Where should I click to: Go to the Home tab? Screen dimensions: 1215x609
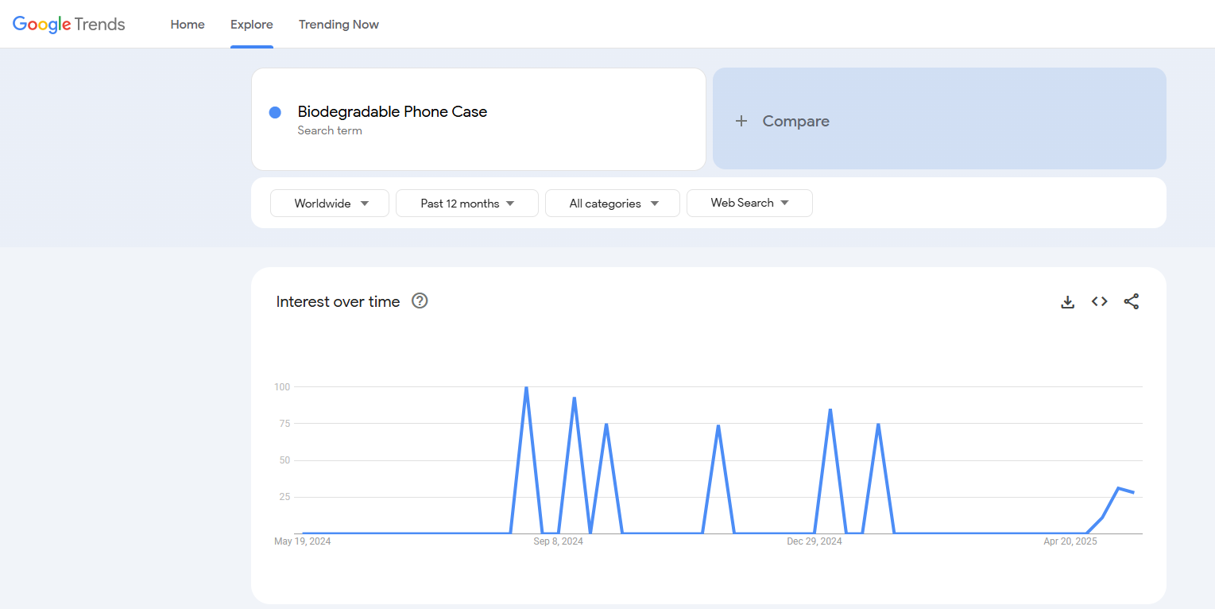coord(188,25)
